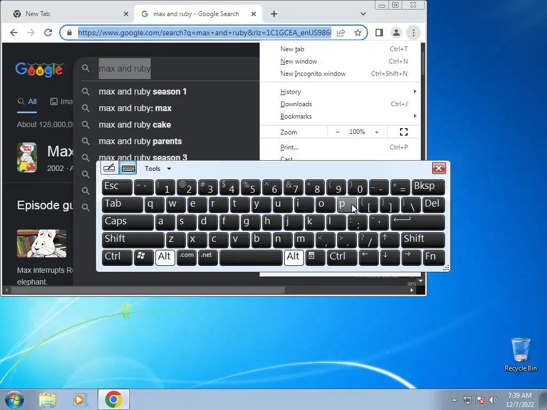Pick suggestion max and ruby cake
This screenshot has width=547, height=410.
tap(135, 124)
